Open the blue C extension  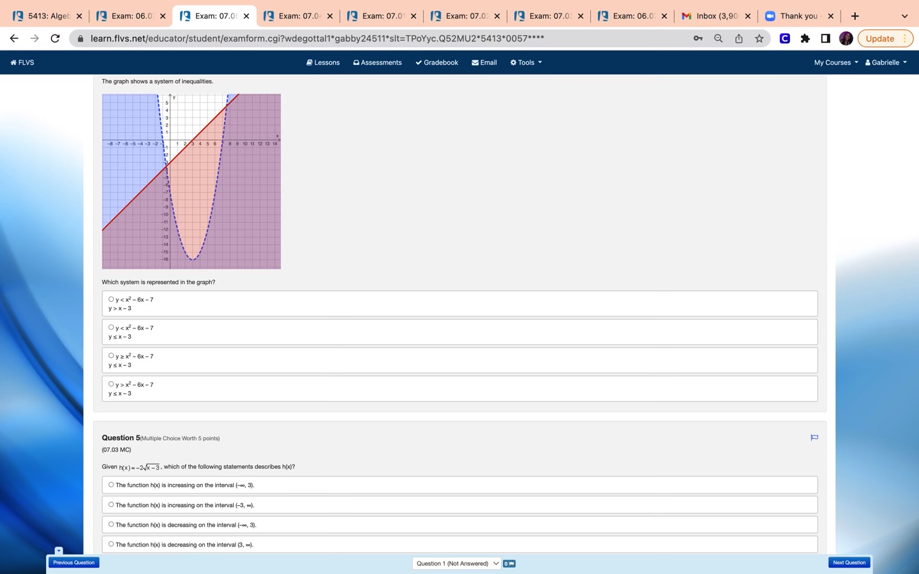pyautogui.click(x=785, y=38)
